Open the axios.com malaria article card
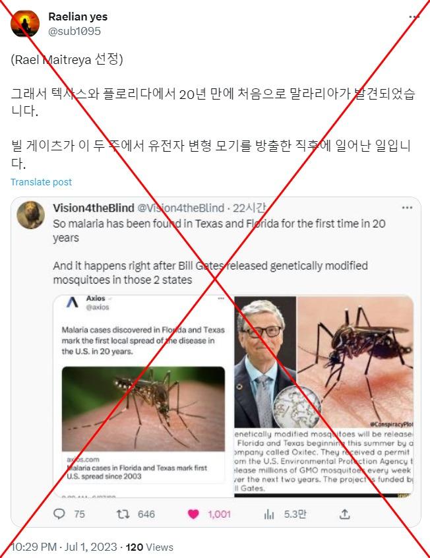The image size is (430, 558). click(x=144, y=425)
